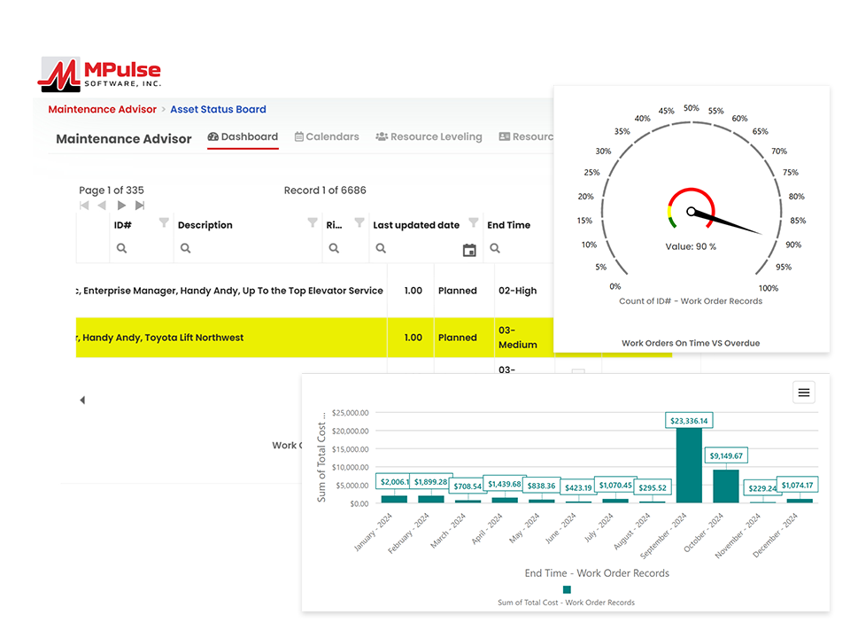Open the bar chart hamburger menu

(804, 393)
